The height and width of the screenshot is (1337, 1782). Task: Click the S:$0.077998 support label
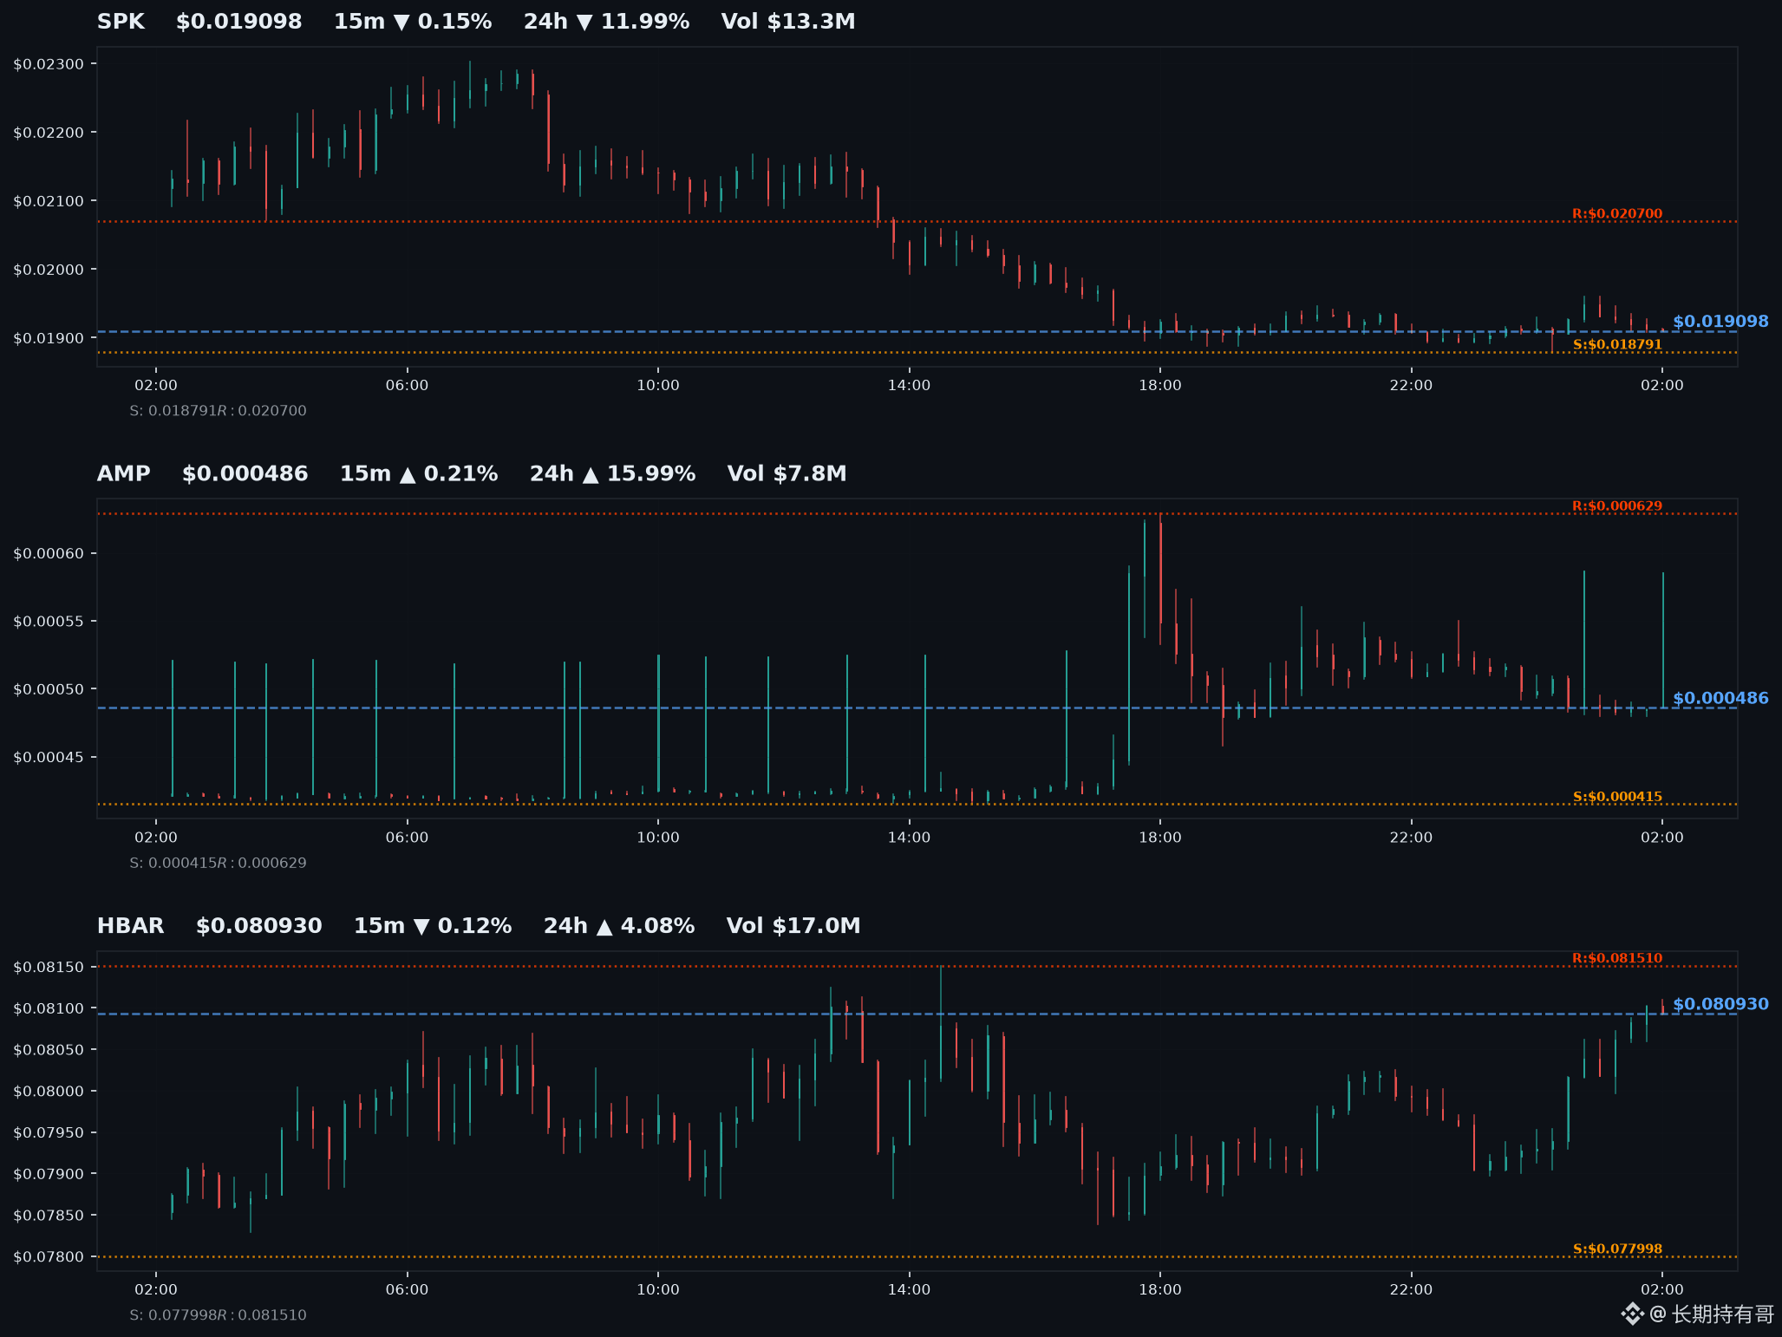[x=1617, y=1249]
